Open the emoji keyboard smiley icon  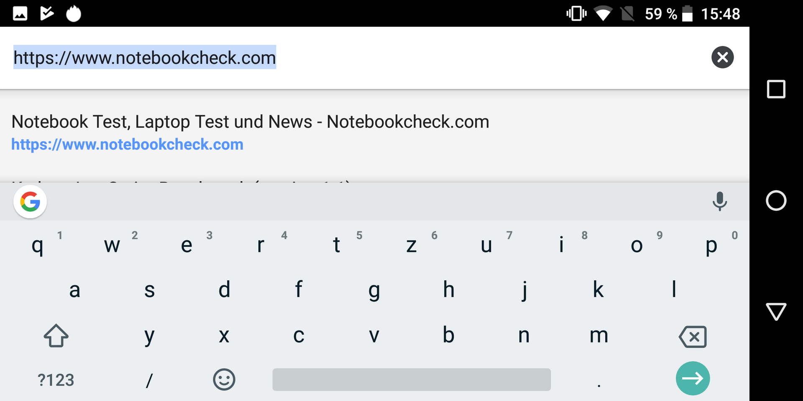tap(224, 379)
